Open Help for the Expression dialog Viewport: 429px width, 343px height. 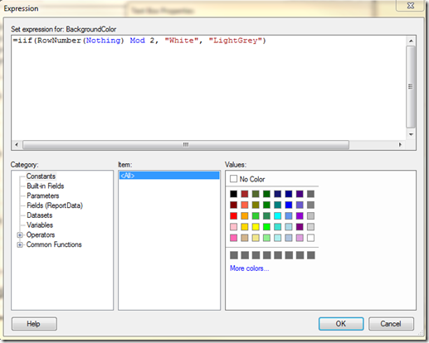pos(34,324)
